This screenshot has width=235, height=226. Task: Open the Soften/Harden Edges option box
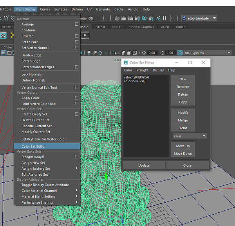point(77,67)
